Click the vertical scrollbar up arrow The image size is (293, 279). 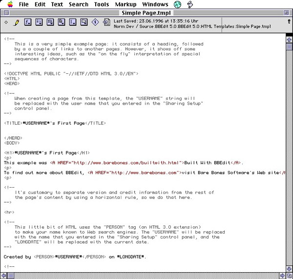289,40
